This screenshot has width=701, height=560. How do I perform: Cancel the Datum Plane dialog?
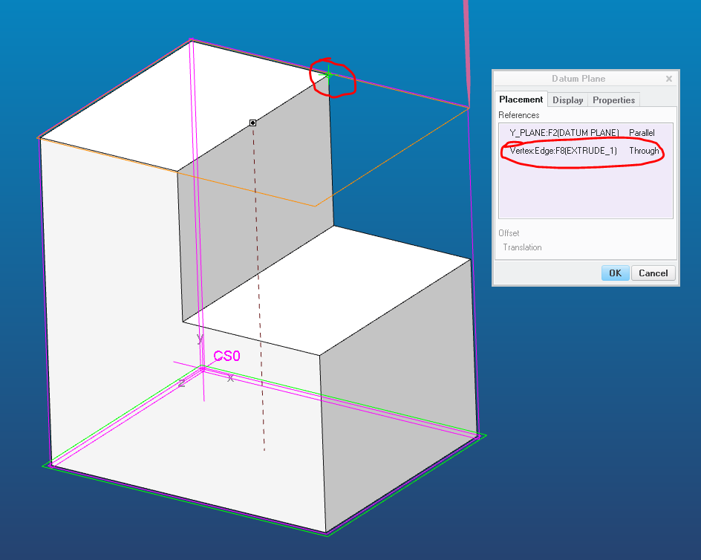click(653, 273)
